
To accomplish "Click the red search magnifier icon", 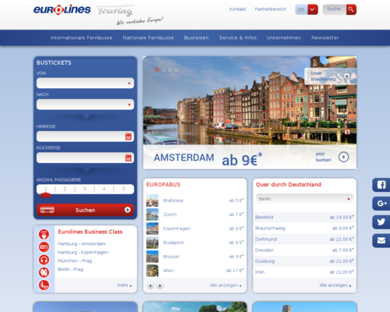I will pos(351,9).
